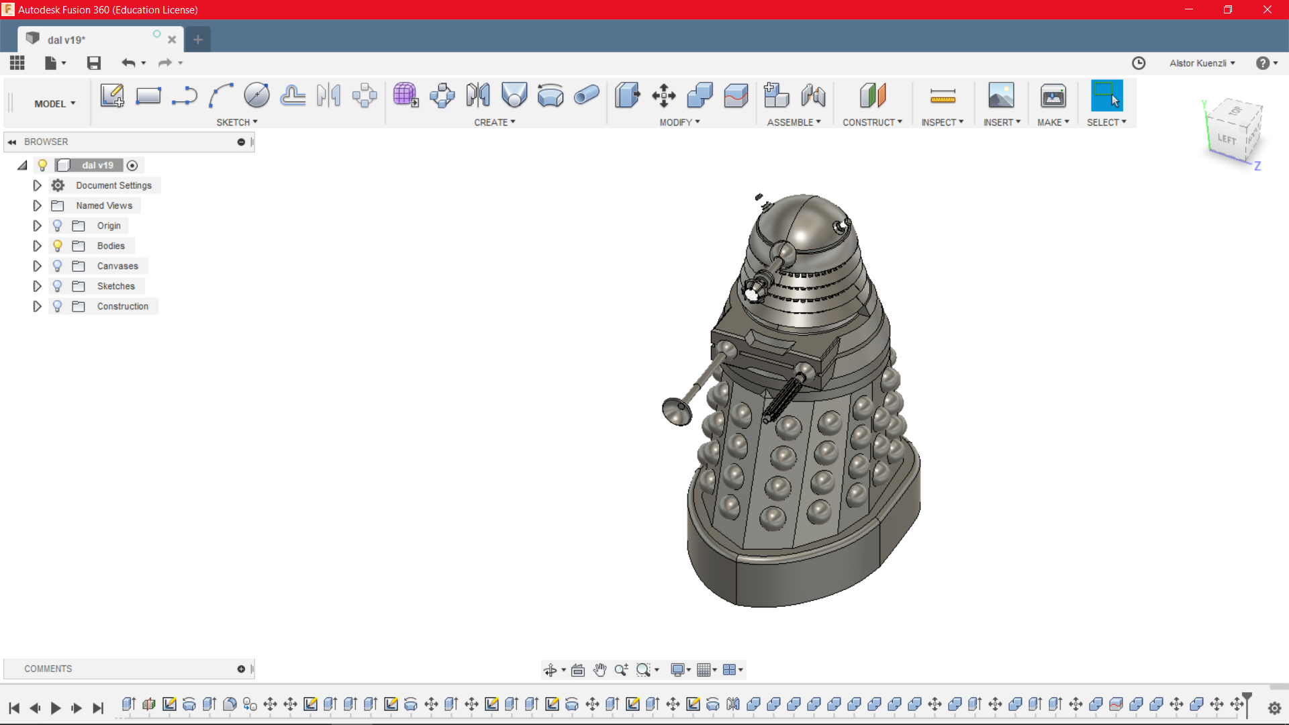Select the Combine bodies tool
Screen dimensions: 1289x725
(x=700, y=96)
